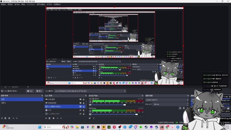Viewport: 231px width, 130px height.
Task: Click the 속성 properties button
Action: tap(30, 91)
